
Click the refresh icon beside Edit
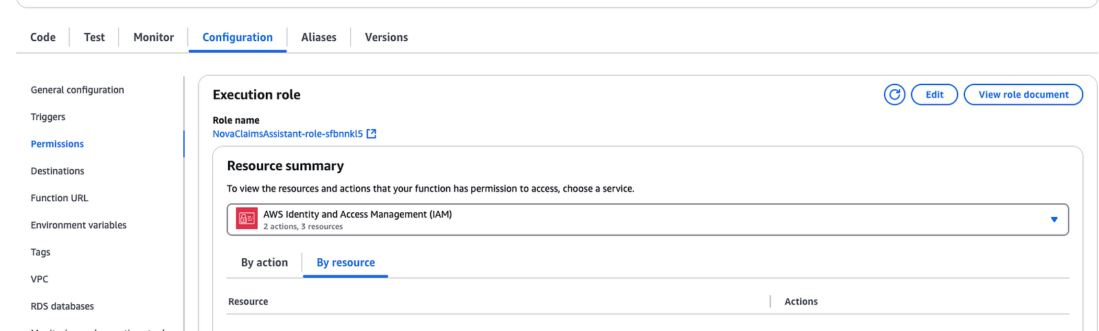coord(894,95)
